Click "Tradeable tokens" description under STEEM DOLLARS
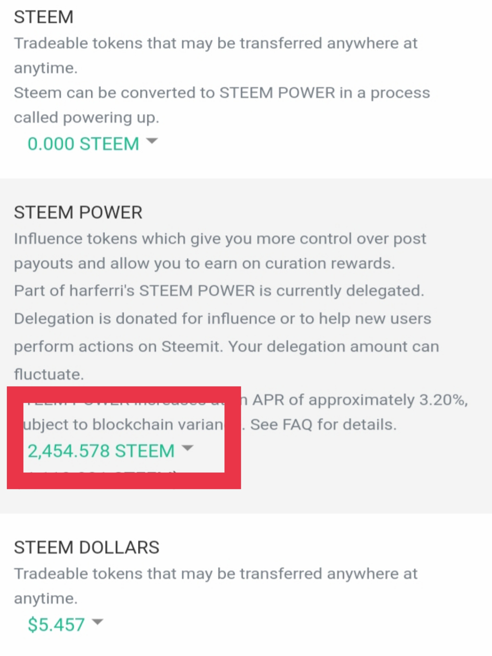Screen dimensions: 492x656 [215, 574]
